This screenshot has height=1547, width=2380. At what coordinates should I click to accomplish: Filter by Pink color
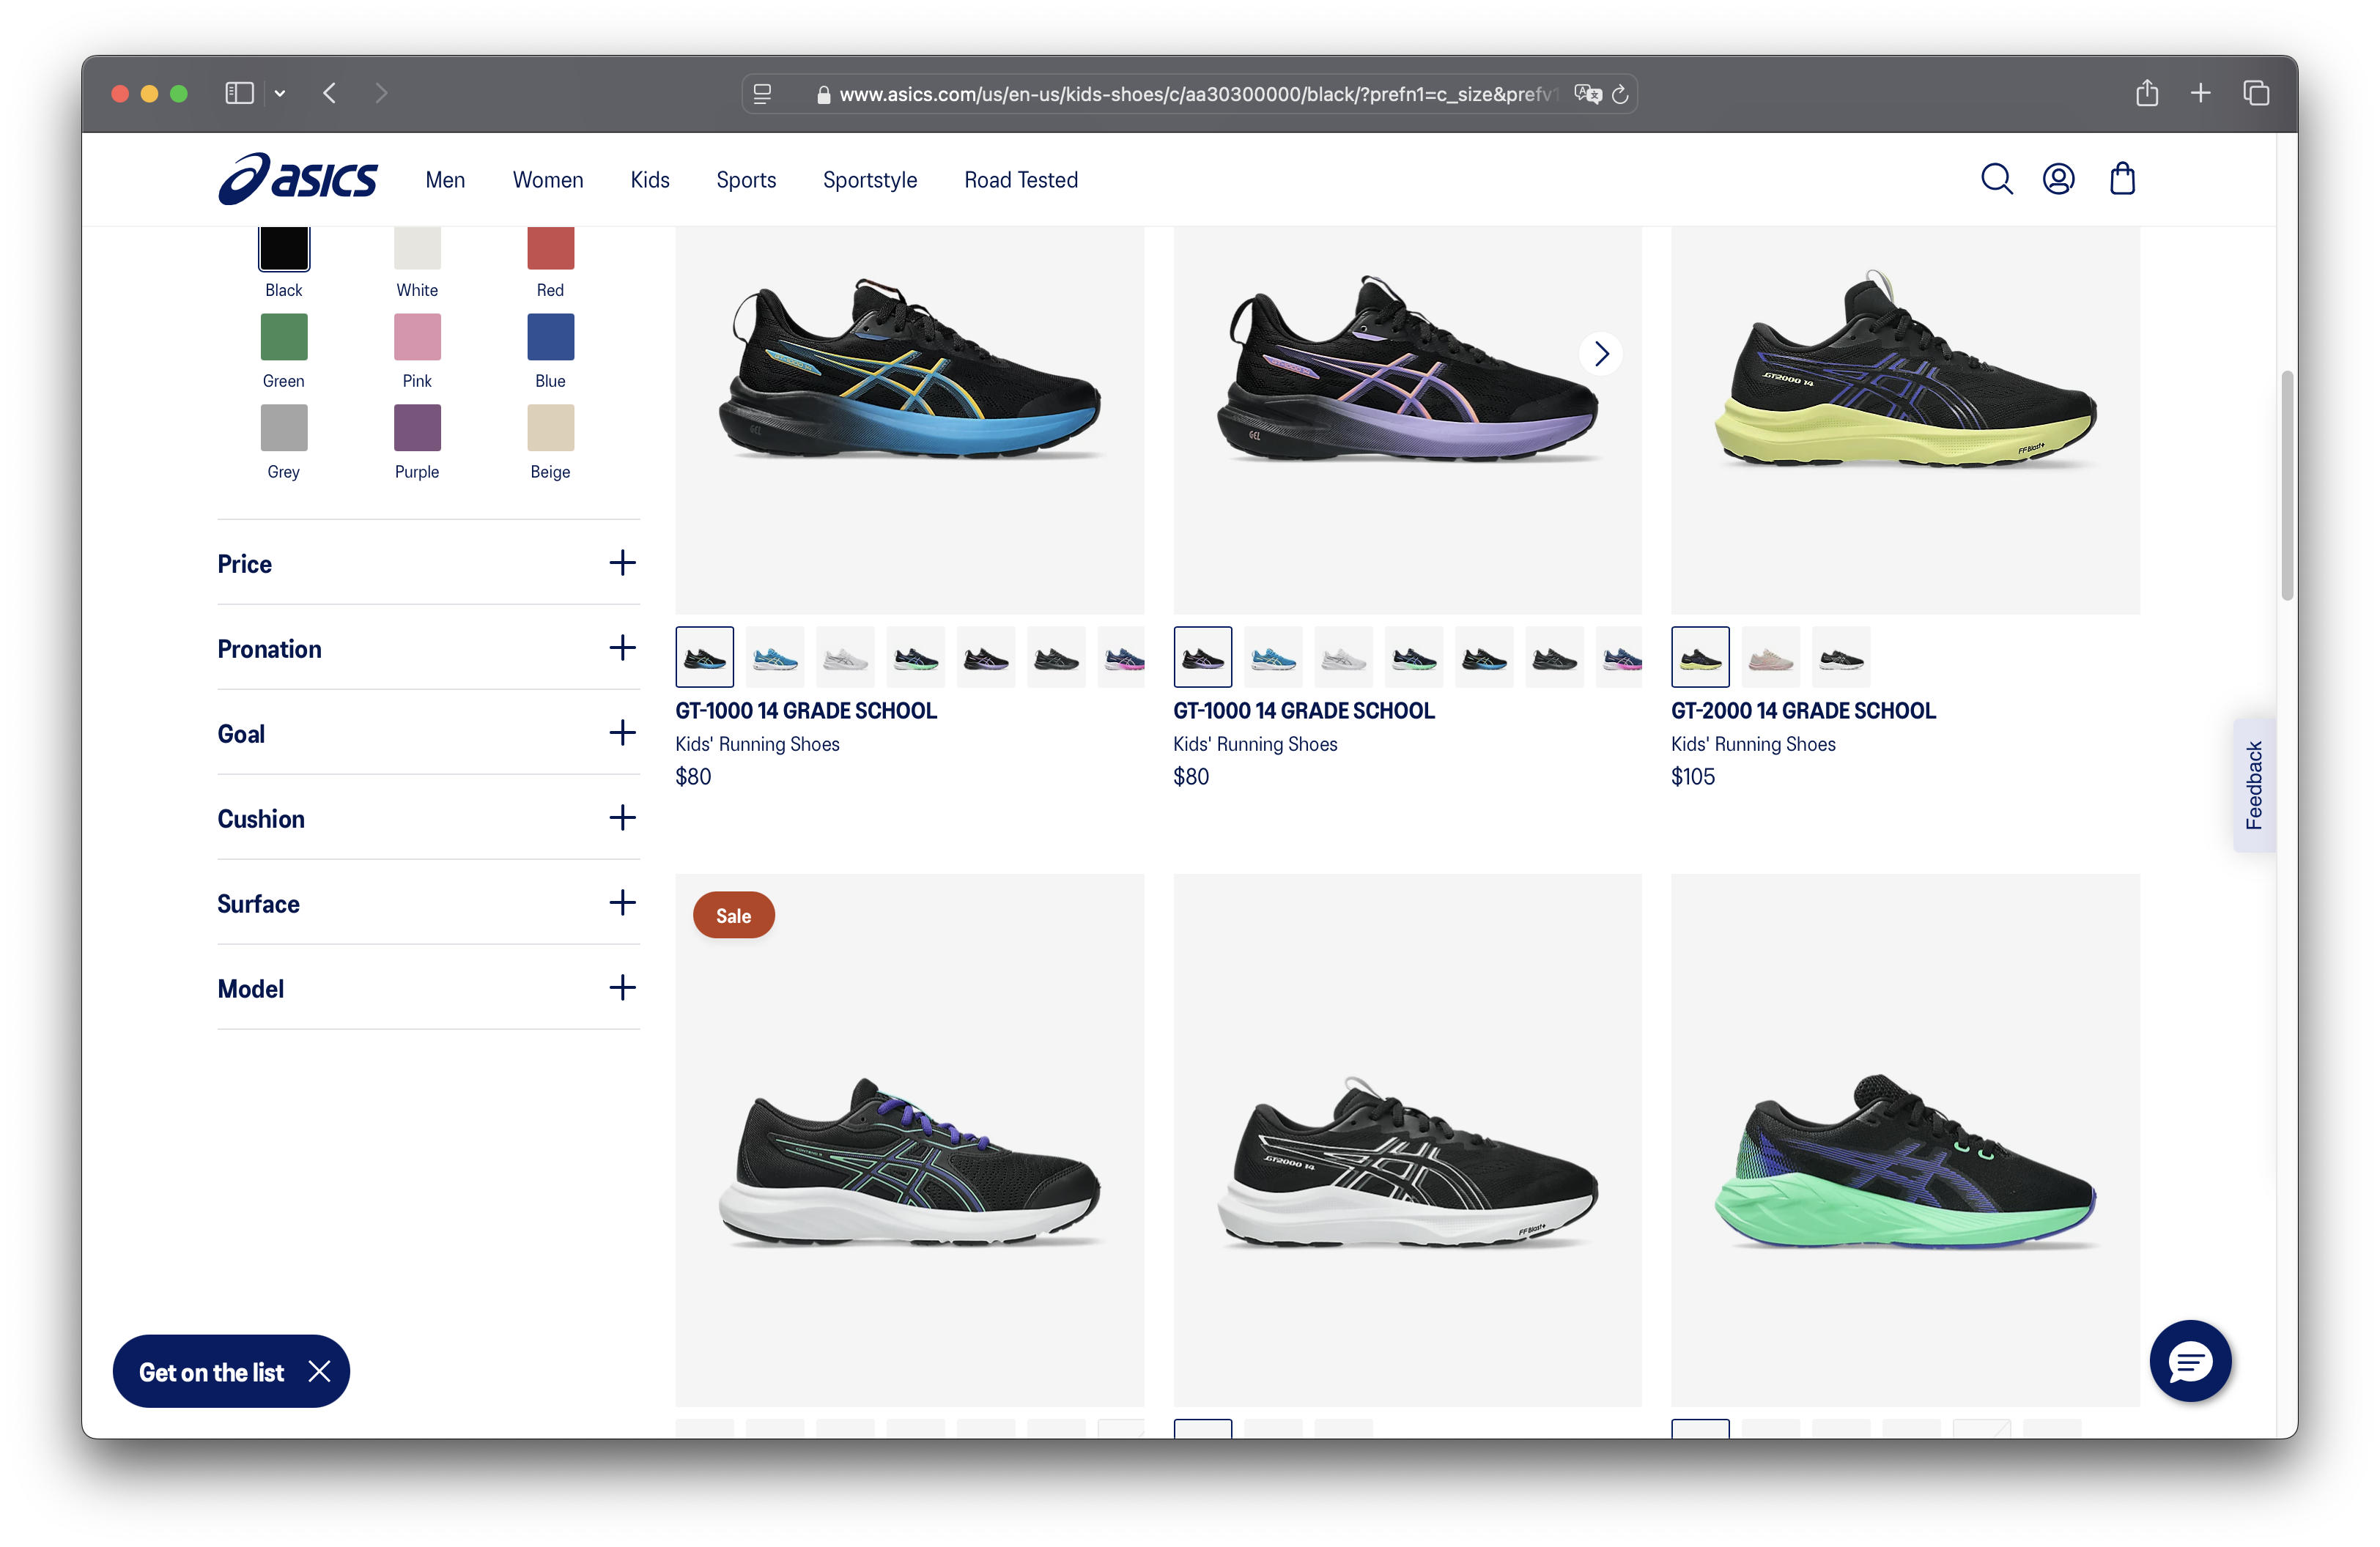[417, 337]
